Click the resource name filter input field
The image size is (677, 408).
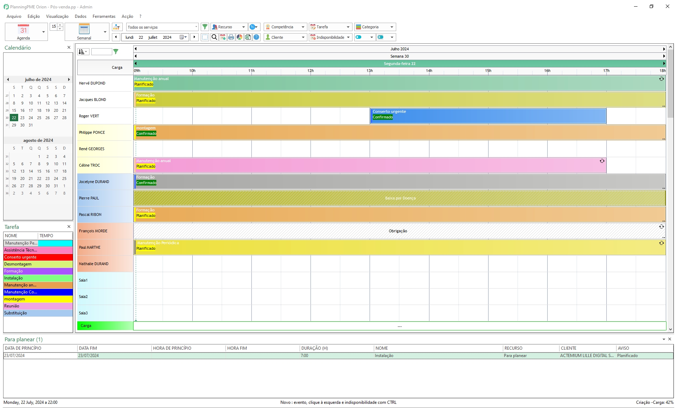[x=101, y=52]
